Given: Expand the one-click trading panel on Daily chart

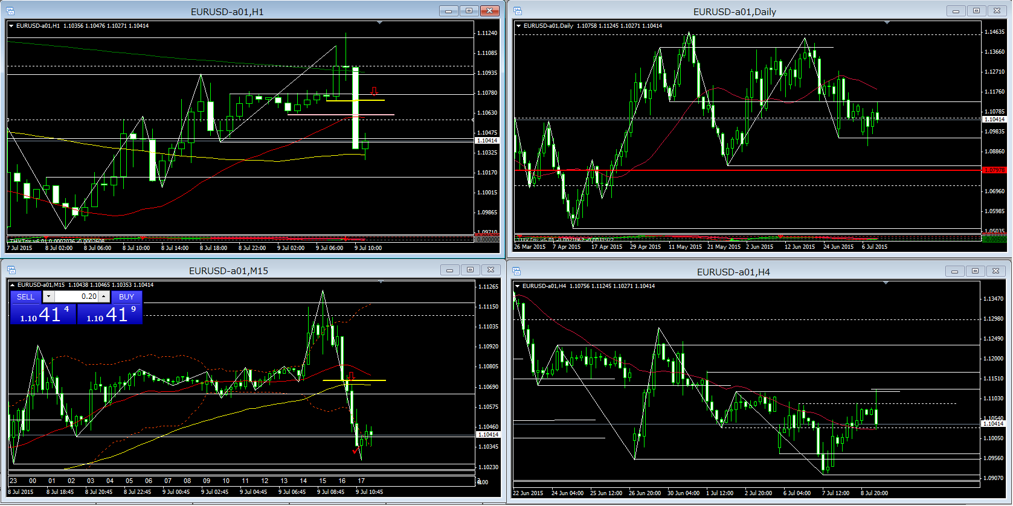Looking at the screenshot, I should pos(518,26).
